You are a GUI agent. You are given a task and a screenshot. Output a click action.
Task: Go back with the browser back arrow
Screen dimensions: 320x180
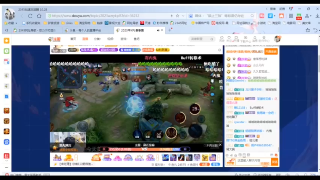22,16
